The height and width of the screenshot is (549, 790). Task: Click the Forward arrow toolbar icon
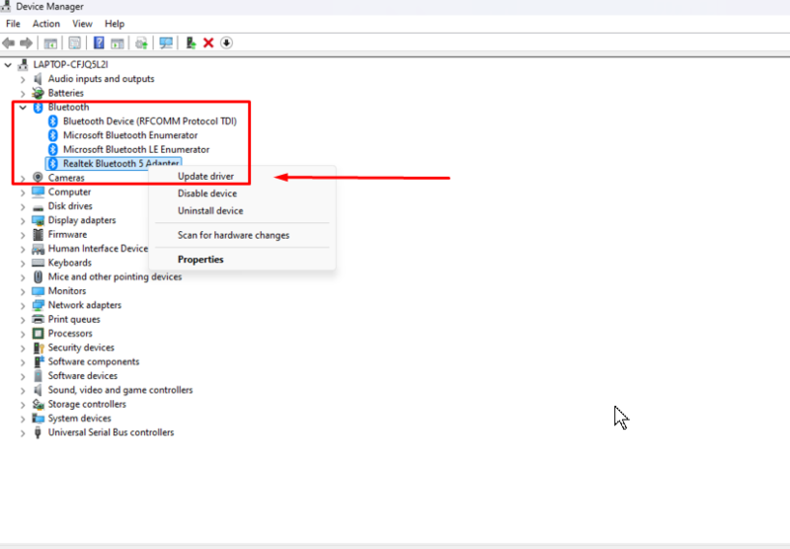click(x=26, y=43)
